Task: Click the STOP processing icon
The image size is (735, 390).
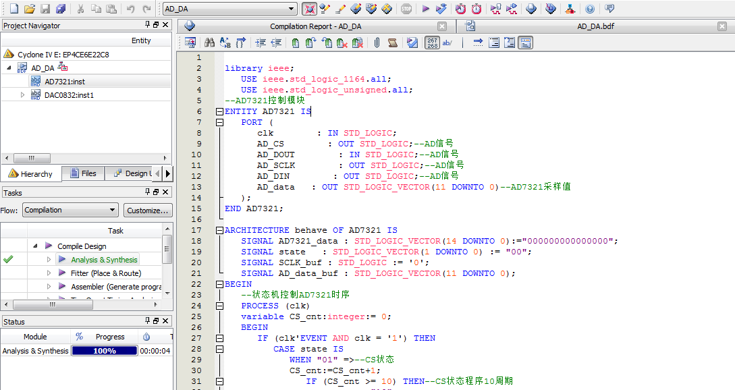Action: [x=407, y=9]
